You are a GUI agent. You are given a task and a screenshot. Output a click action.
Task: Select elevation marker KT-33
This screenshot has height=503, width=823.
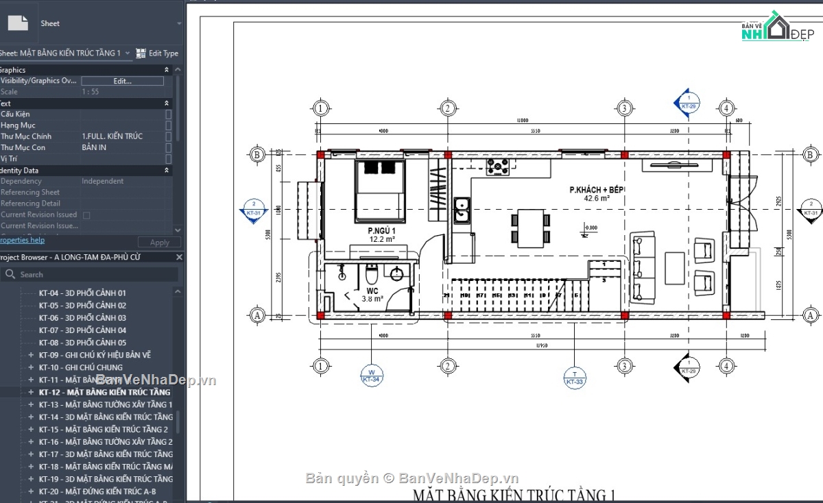tap(574, 378)
